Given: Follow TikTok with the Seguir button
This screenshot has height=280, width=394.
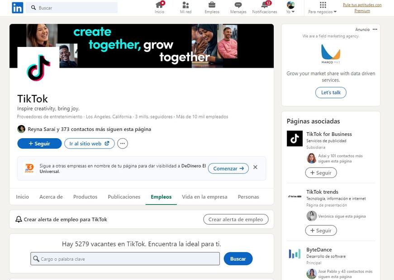Looking at the screenshot, I should click(x=39, y=144).
